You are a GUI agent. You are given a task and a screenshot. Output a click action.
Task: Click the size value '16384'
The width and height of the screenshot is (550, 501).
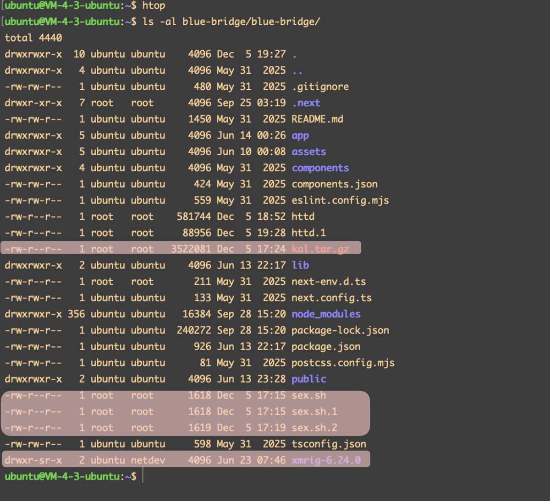click(x=197, y=314)
